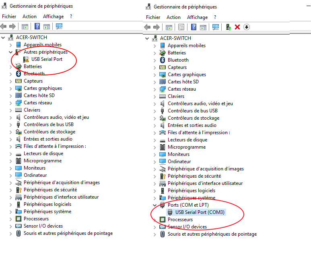
Task: Click the update driver toolbar icon
Action: point(228,27)
